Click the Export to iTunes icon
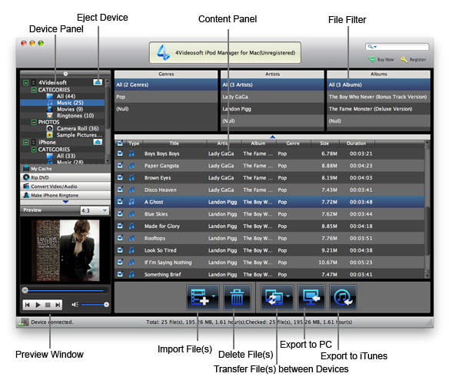Viewport: 449px width, 380px height. [x=343, y=297]
